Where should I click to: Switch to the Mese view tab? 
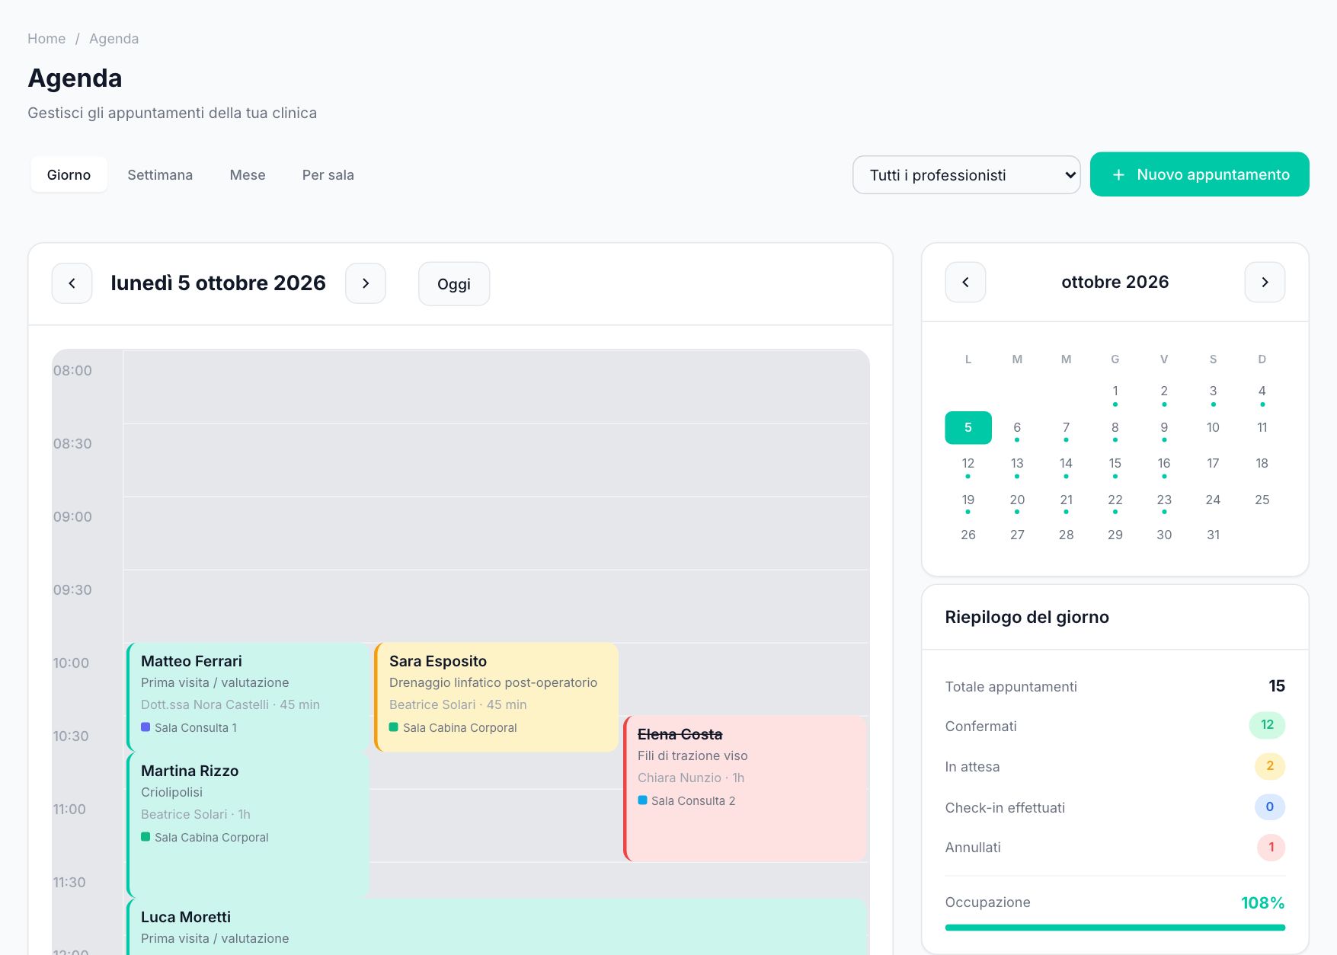[x=248, y=174]
